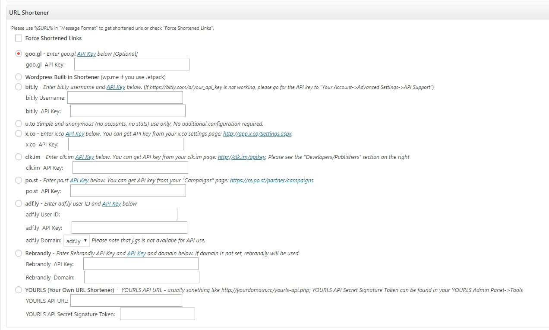Open the po.st API Key link
This screenshot has height=330, width=549.
[x=79, y=180]
